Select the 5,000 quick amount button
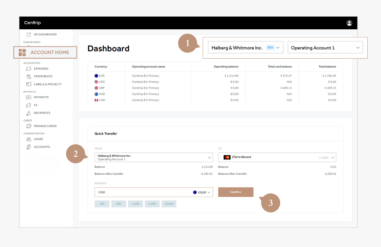Viewport: 381px width, 247px height. 152,204
